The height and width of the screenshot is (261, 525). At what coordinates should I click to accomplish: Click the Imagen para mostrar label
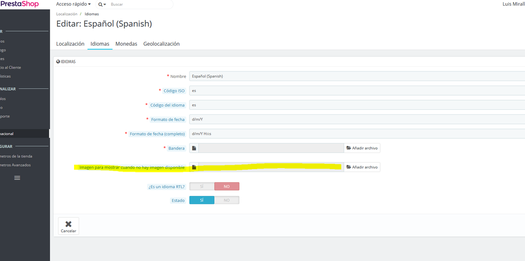tap(132, 168)
